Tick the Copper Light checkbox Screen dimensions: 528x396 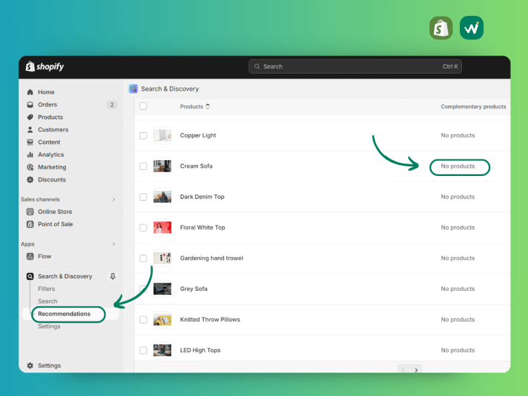click(x=143, y=135)
